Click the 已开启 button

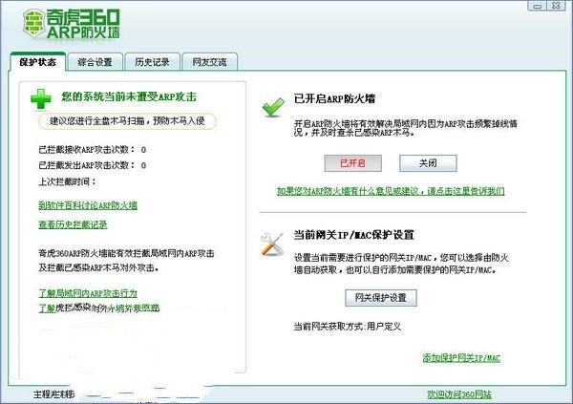(352, 163)
